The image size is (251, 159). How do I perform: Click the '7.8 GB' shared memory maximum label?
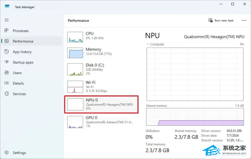pos(239,106)
